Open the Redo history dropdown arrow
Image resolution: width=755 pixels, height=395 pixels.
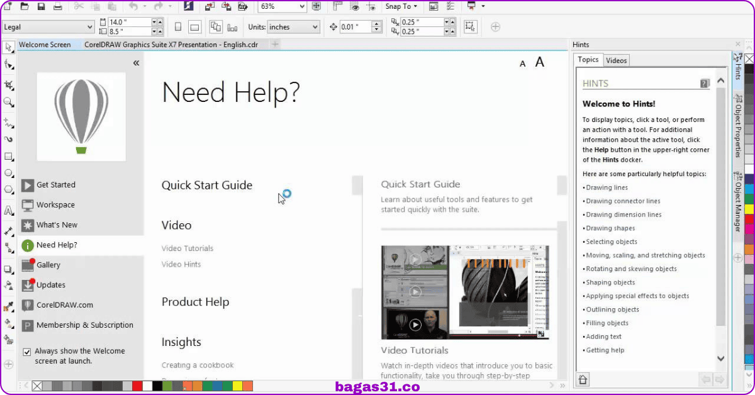pyautogui.click(x=170, y=6)
